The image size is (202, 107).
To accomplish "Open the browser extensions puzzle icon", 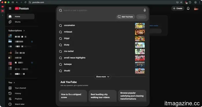I will [190, 2].
